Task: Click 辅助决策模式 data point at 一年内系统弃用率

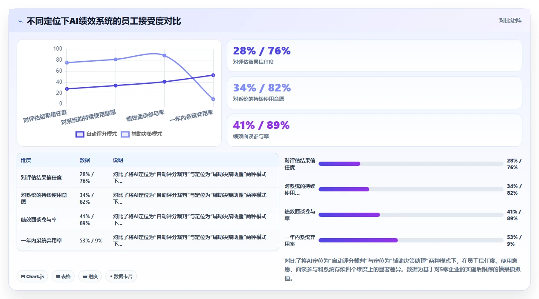Action: click(213, 99)
